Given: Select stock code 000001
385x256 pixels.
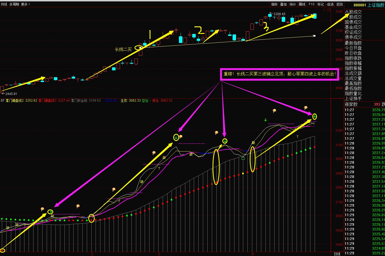Looking at the screenshot, I should click(360, 5).
